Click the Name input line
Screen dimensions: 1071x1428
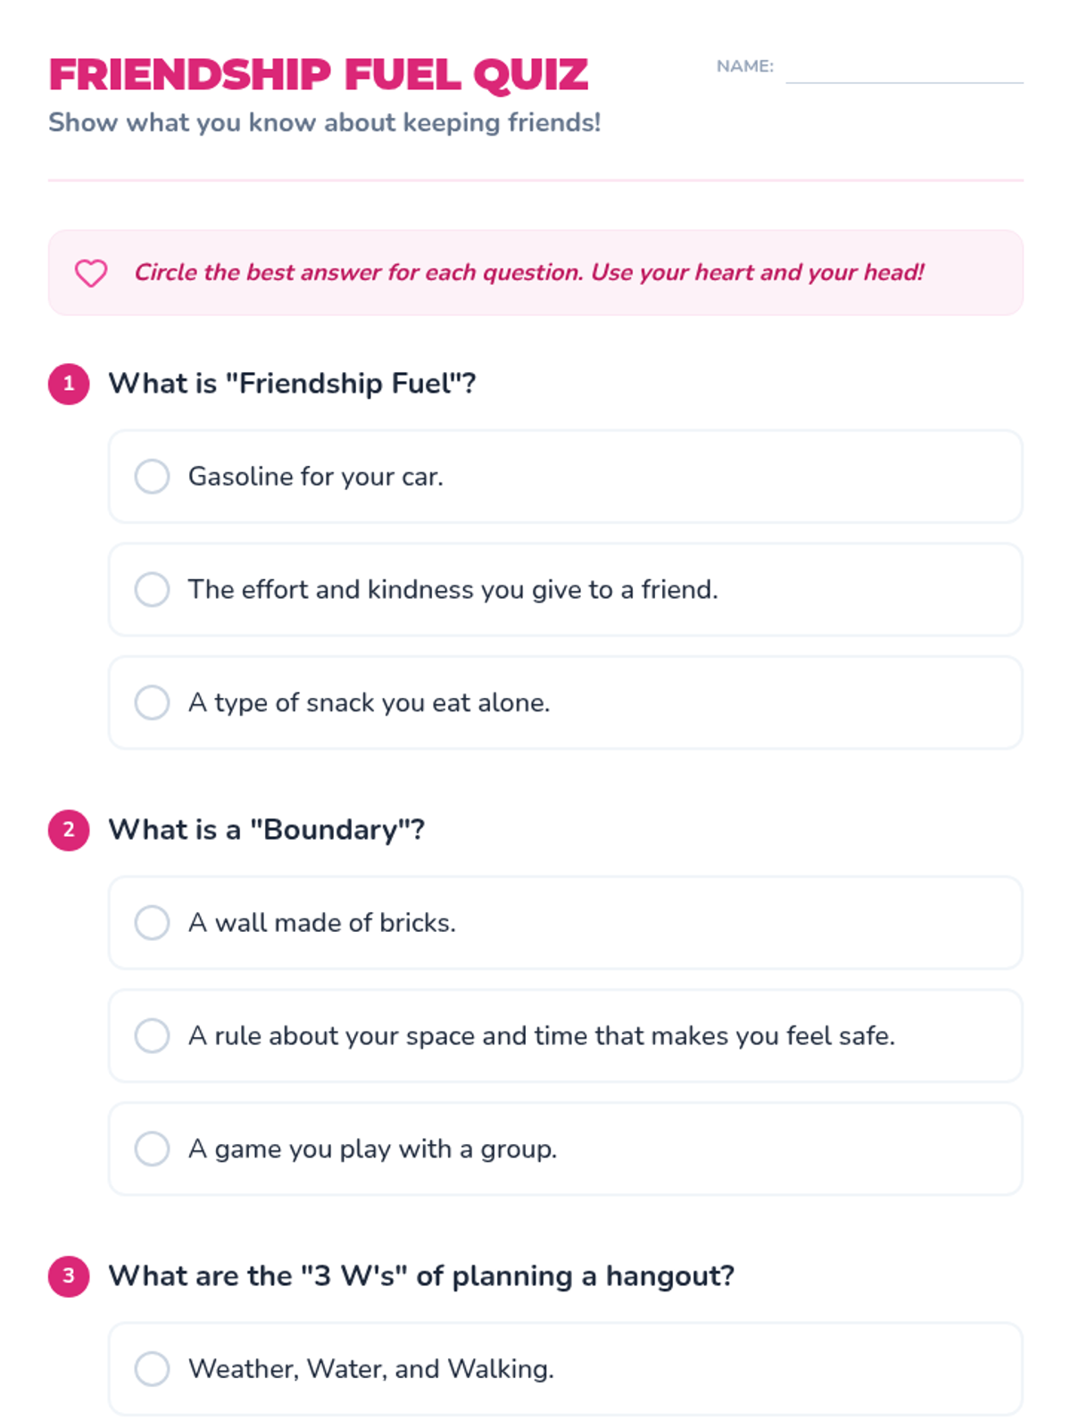coord(903,70)
